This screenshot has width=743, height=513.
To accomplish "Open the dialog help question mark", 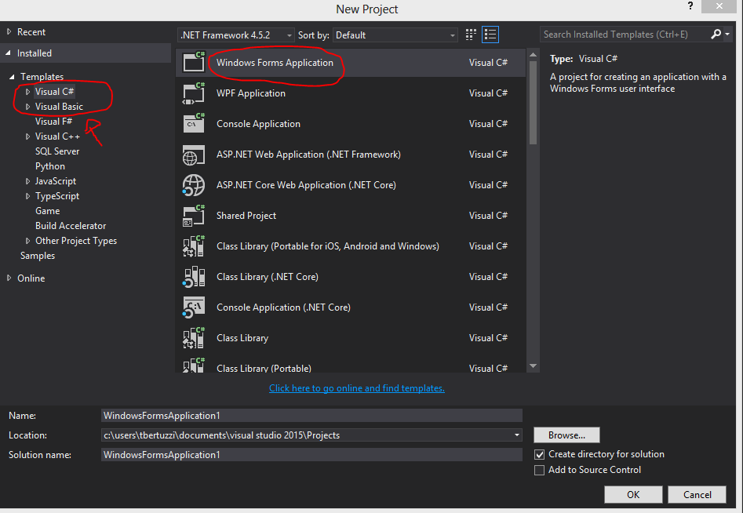I will pos(690,6).
